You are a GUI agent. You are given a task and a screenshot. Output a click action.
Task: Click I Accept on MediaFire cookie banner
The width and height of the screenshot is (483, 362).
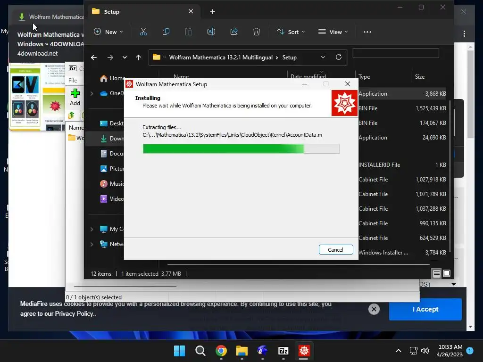pyautogui.click(x=425, y=309)
